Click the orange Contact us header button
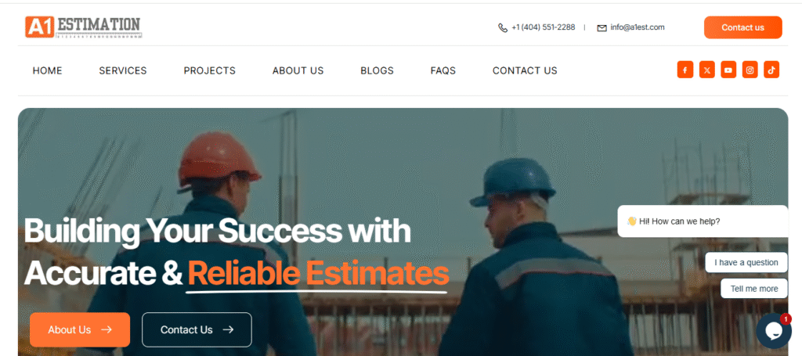This screenshot has width=802, height=356. point(742,27)
